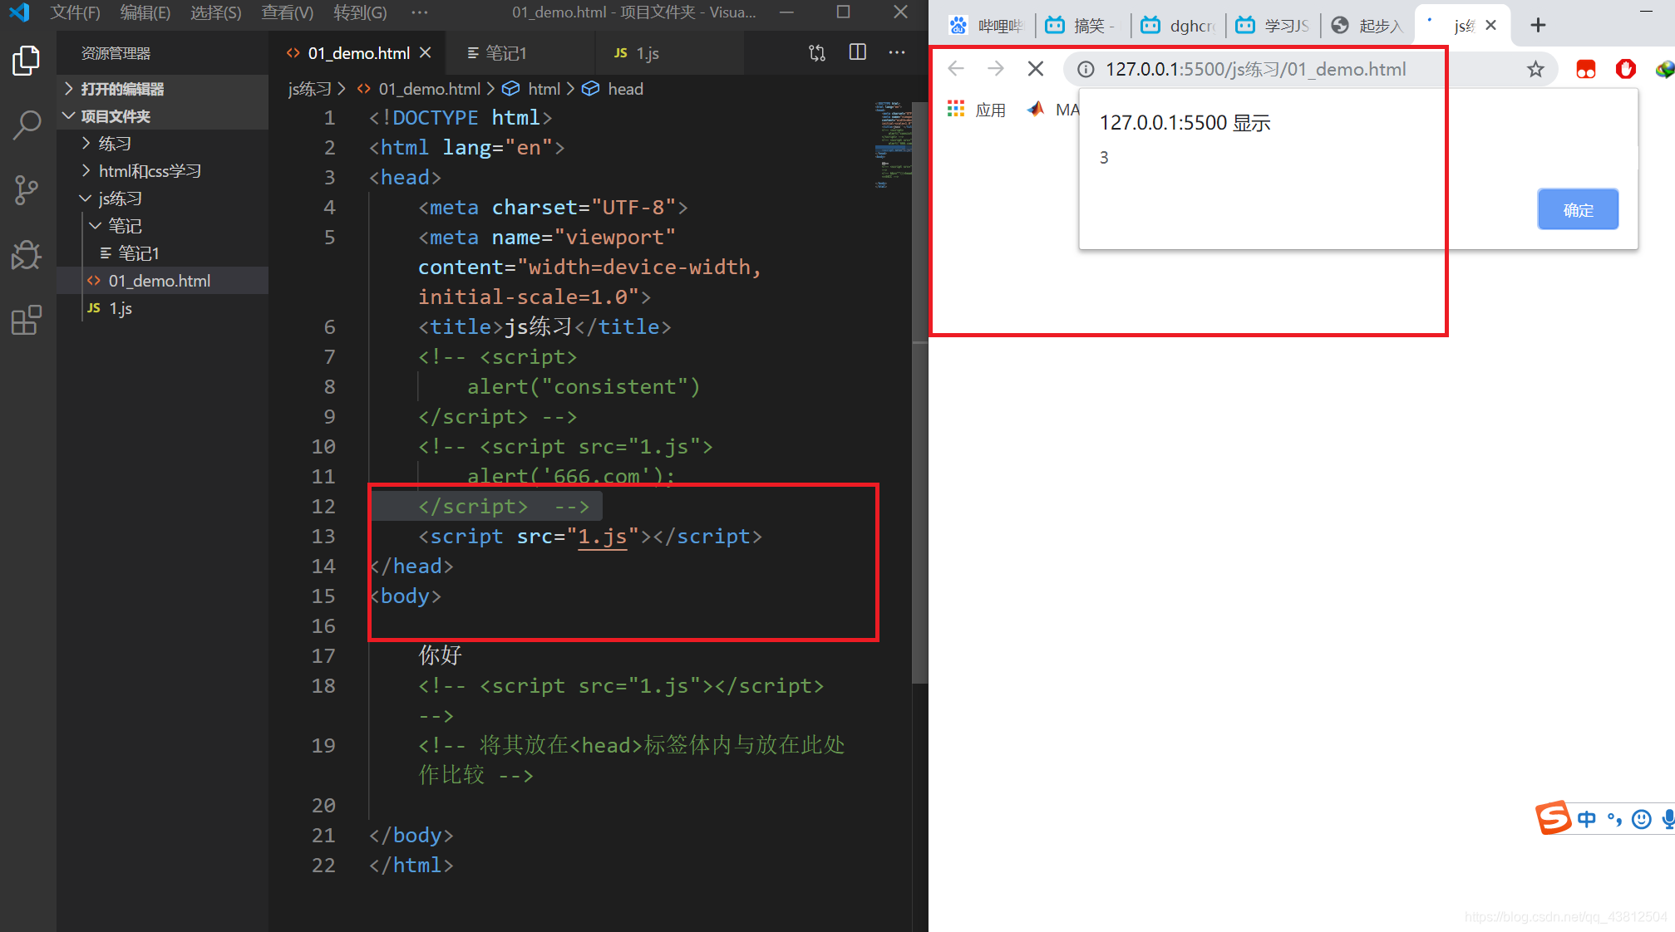
Task: Open the 文件(F) menu
Action: [x=75, y=12]
